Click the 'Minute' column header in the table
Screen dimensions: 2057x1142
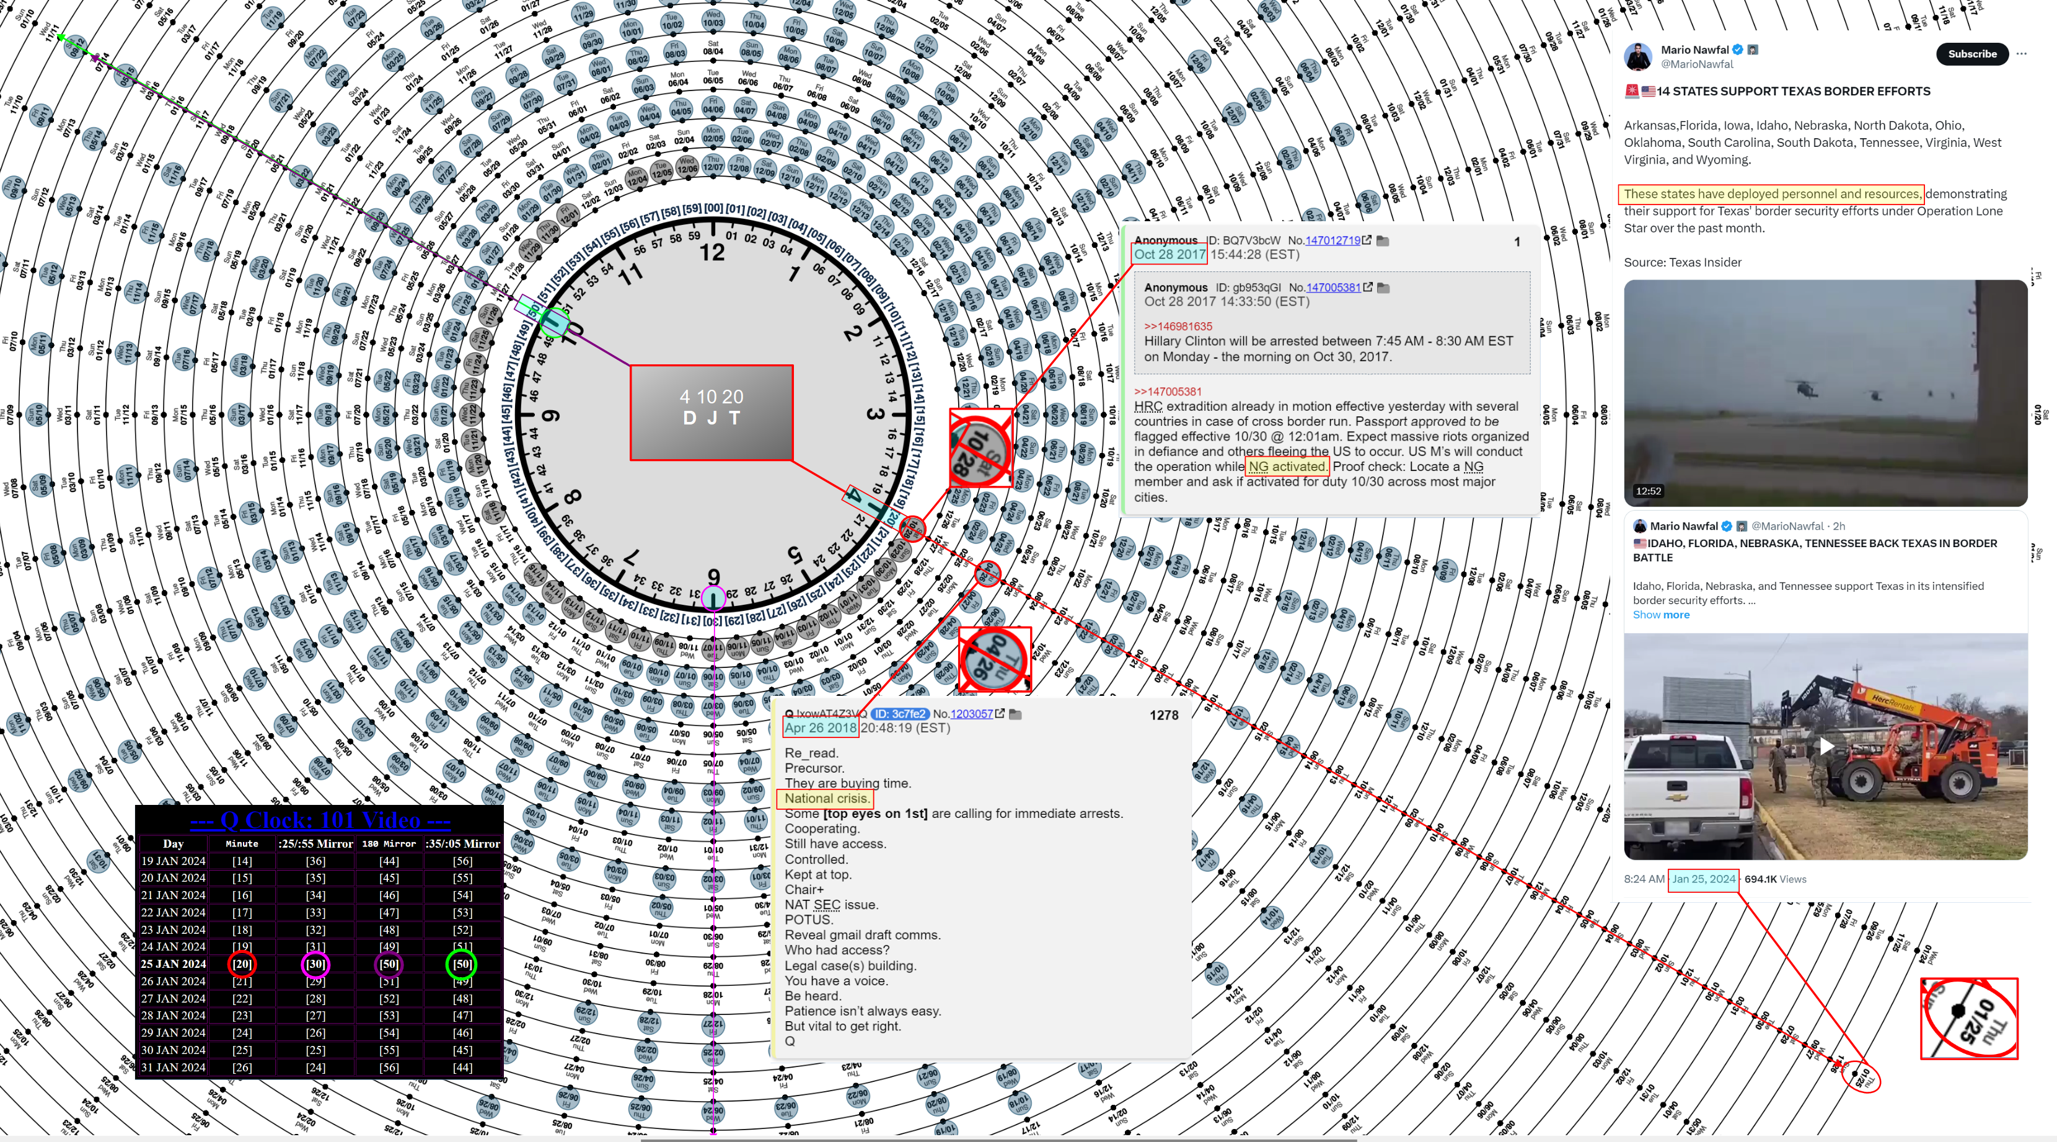coord(242,843)
